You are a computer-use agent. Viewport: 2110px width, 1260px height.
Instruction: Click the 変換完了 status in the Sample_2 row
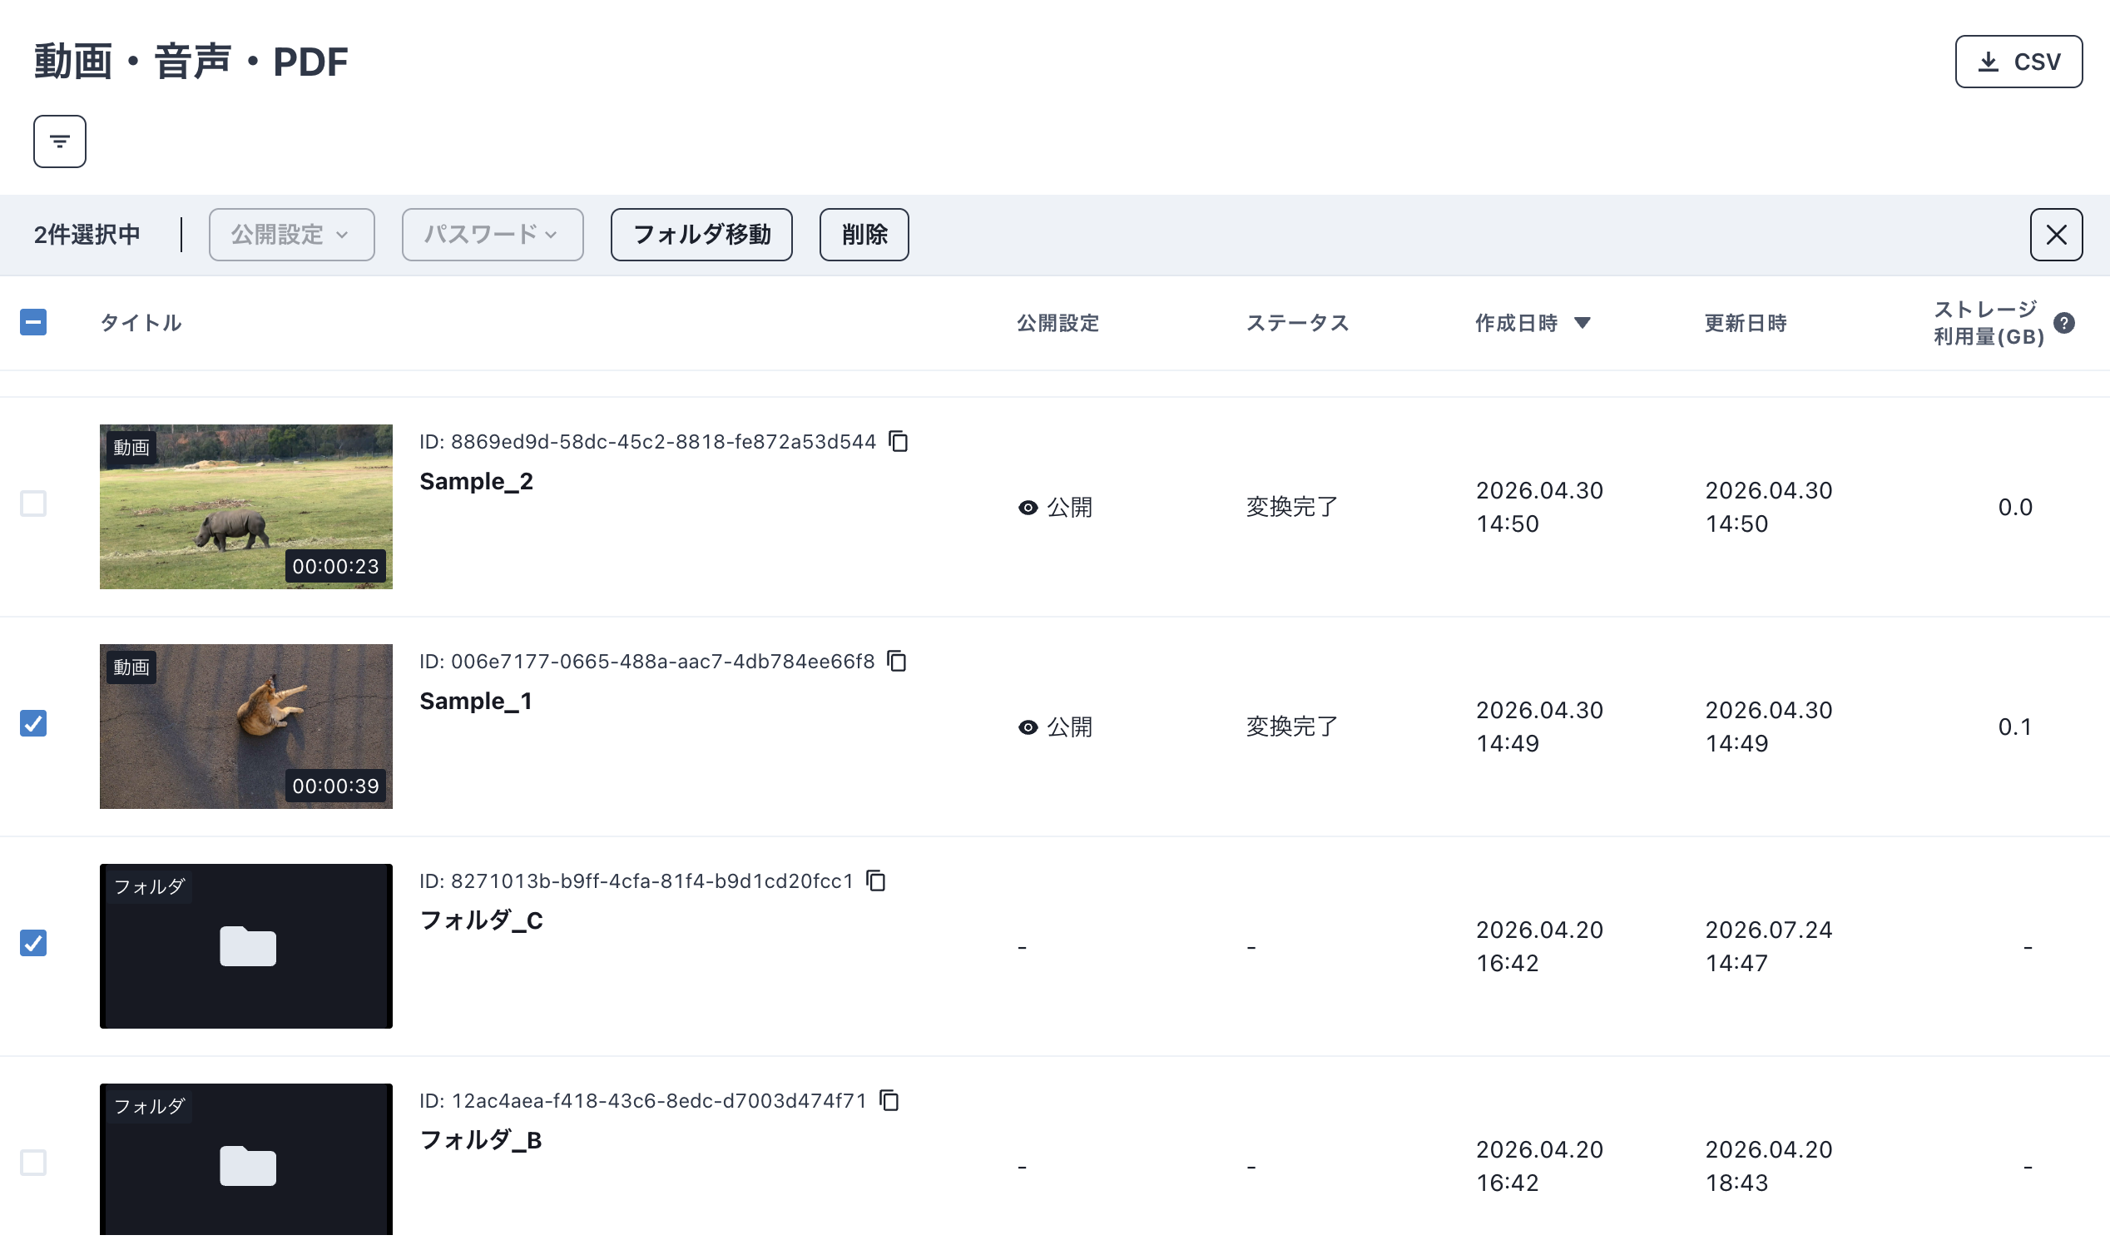point(1292,507)
